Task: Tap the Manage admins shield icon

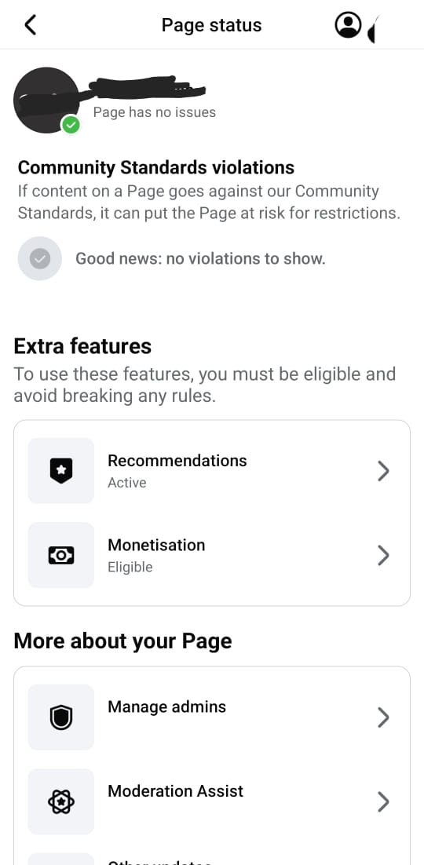Action: (60, 717)
